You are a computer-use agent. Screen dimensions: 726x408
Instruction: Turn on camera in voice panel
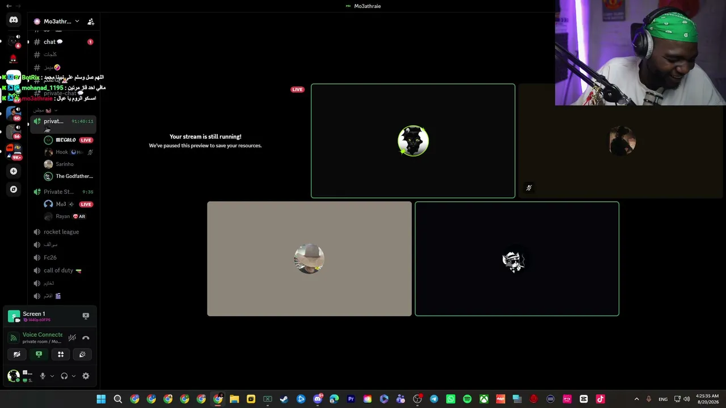pos(17,354)
